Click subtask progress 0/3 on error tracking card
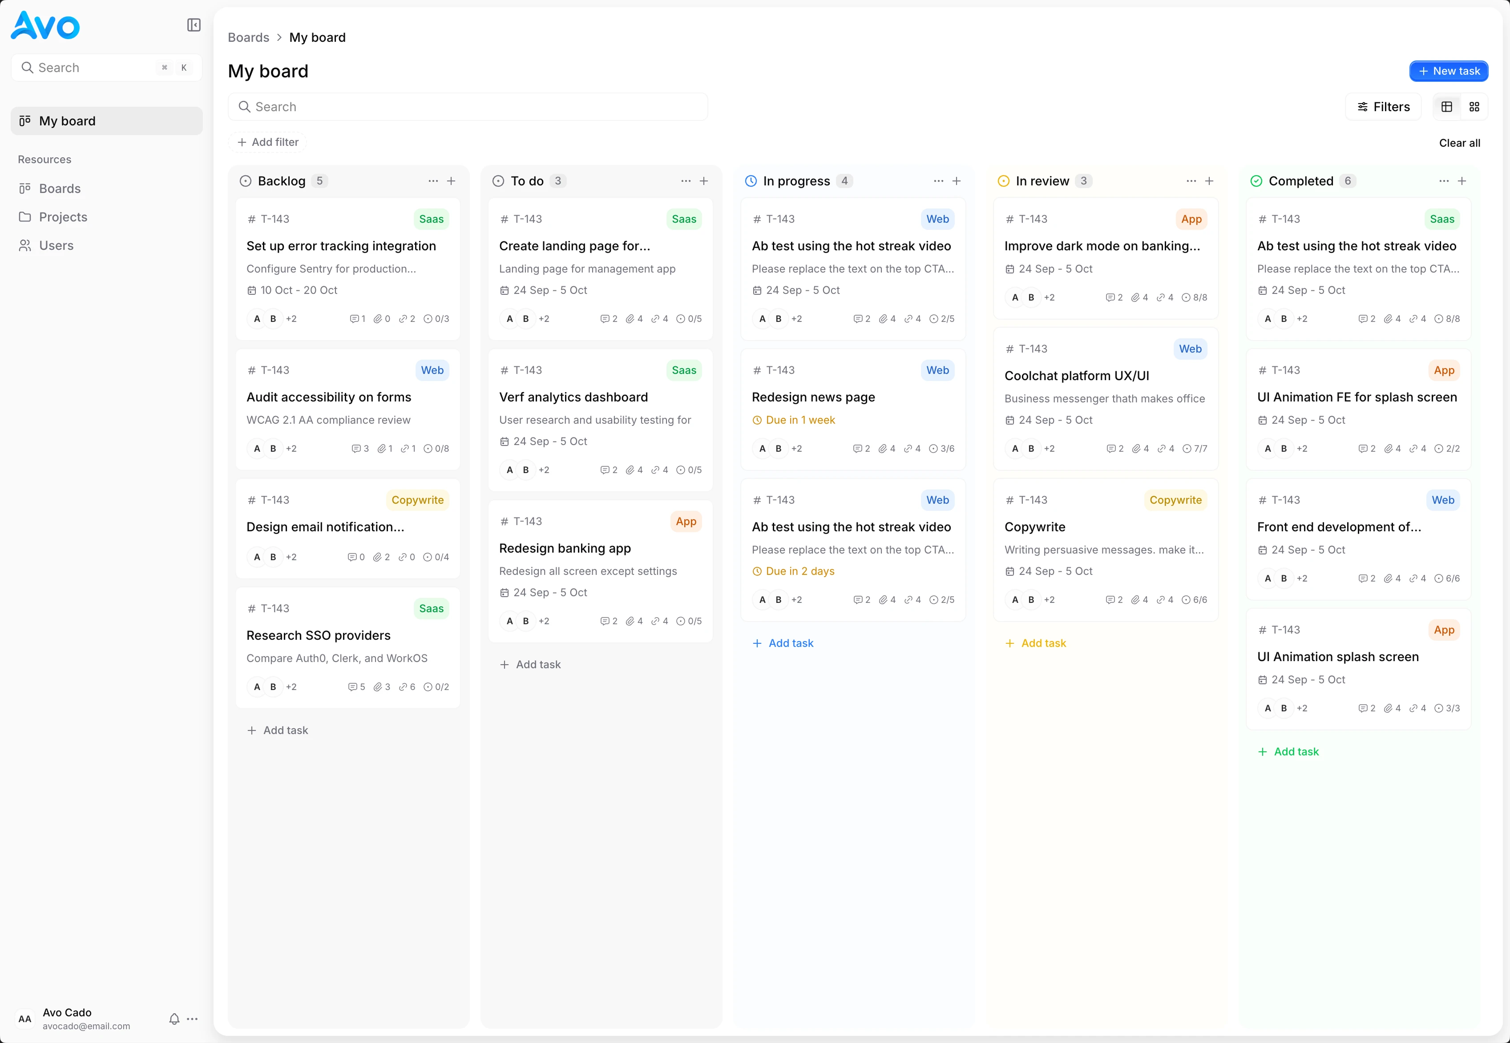The width and height of the screenshot is (1510, 1043). tap(436, 319)
